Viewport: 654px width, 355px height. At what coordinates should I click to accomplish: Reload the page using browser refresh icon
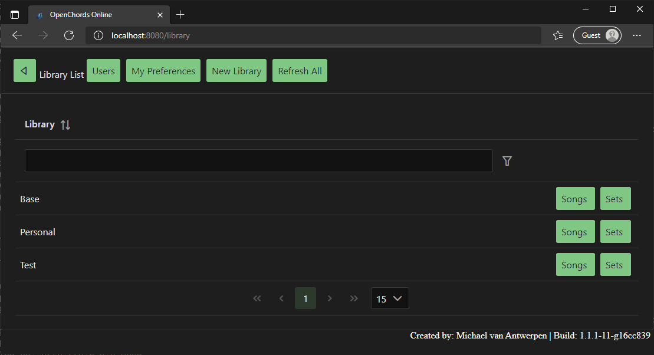pos(69,35)
